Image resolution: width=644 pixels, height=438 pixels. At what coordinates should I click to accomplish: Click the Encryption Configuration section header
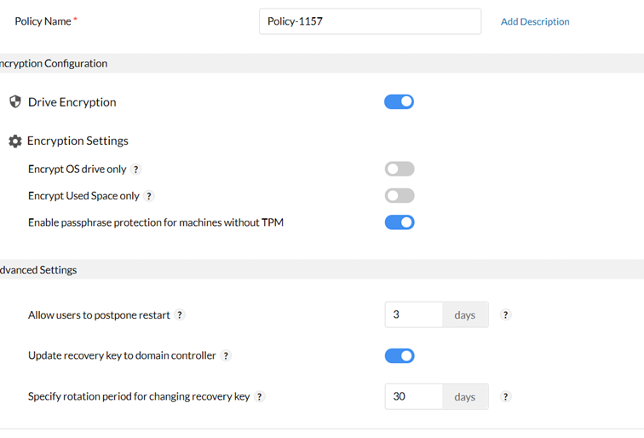click(53, 64)
